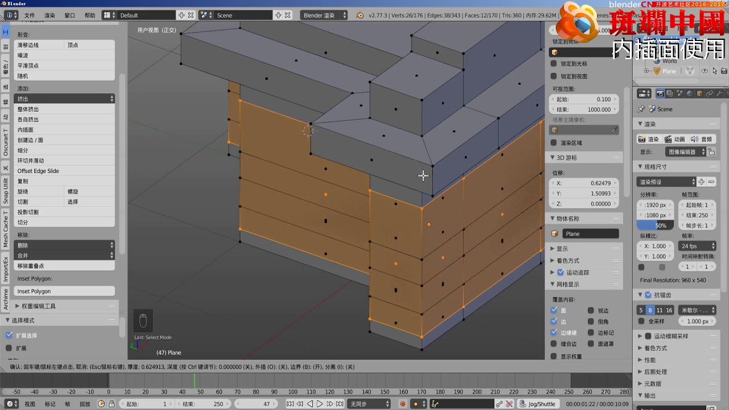Screen dimensions: 729x410
Task: Open the No Sync dropdown (无同步)
Action: [370, 404]
